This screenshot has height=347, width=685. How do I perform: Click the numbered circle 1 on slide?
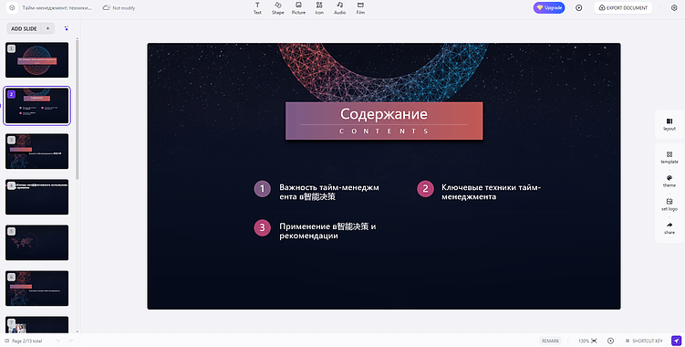262,189
